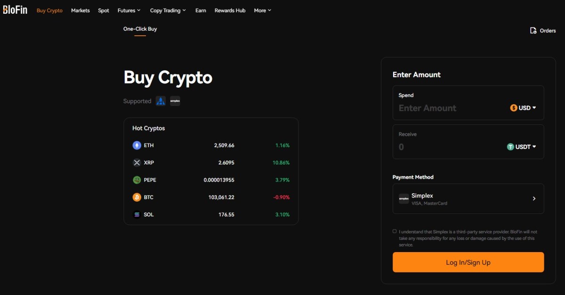Screen dimensions: 565x295
Task: Select the PEPE frog icon
Action: point(137,180)
